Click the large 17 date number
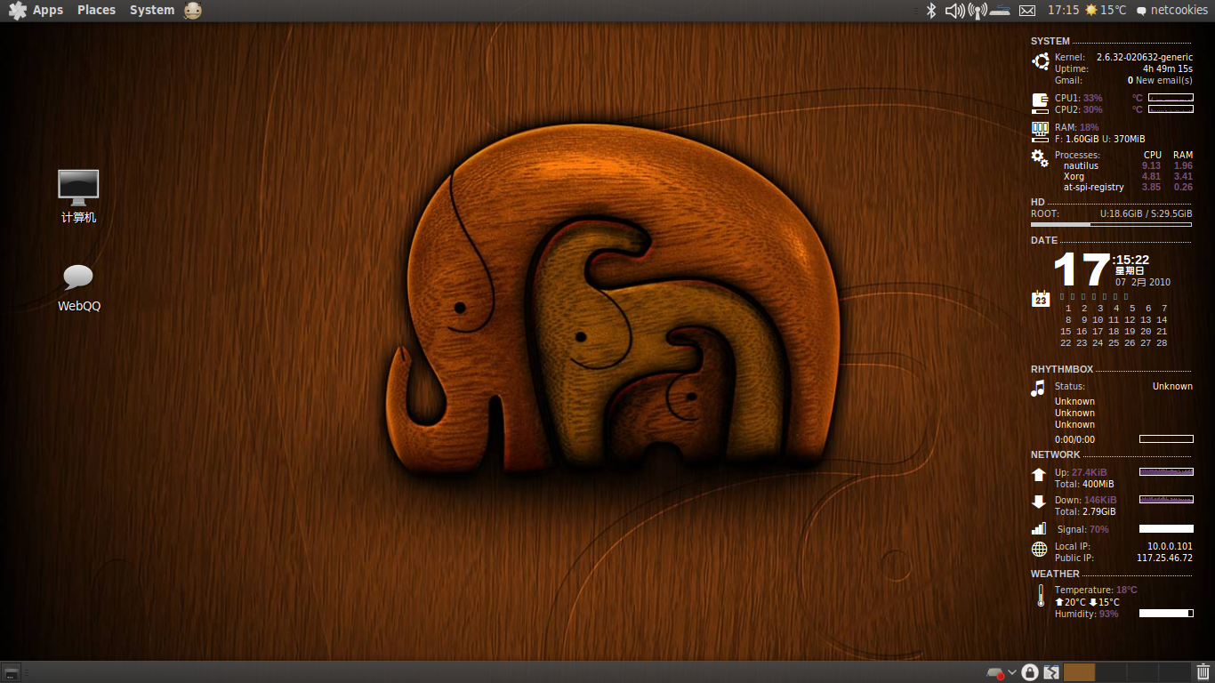Image resolution: width=1215 pixels, height=683 pixels. pos(1082,270)
